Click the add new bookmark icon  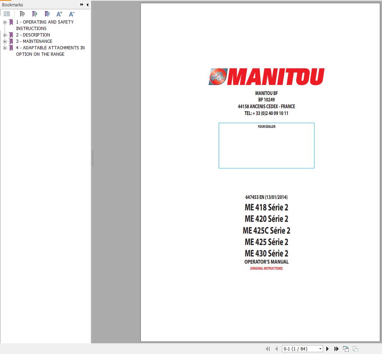[x=35, y=14]
